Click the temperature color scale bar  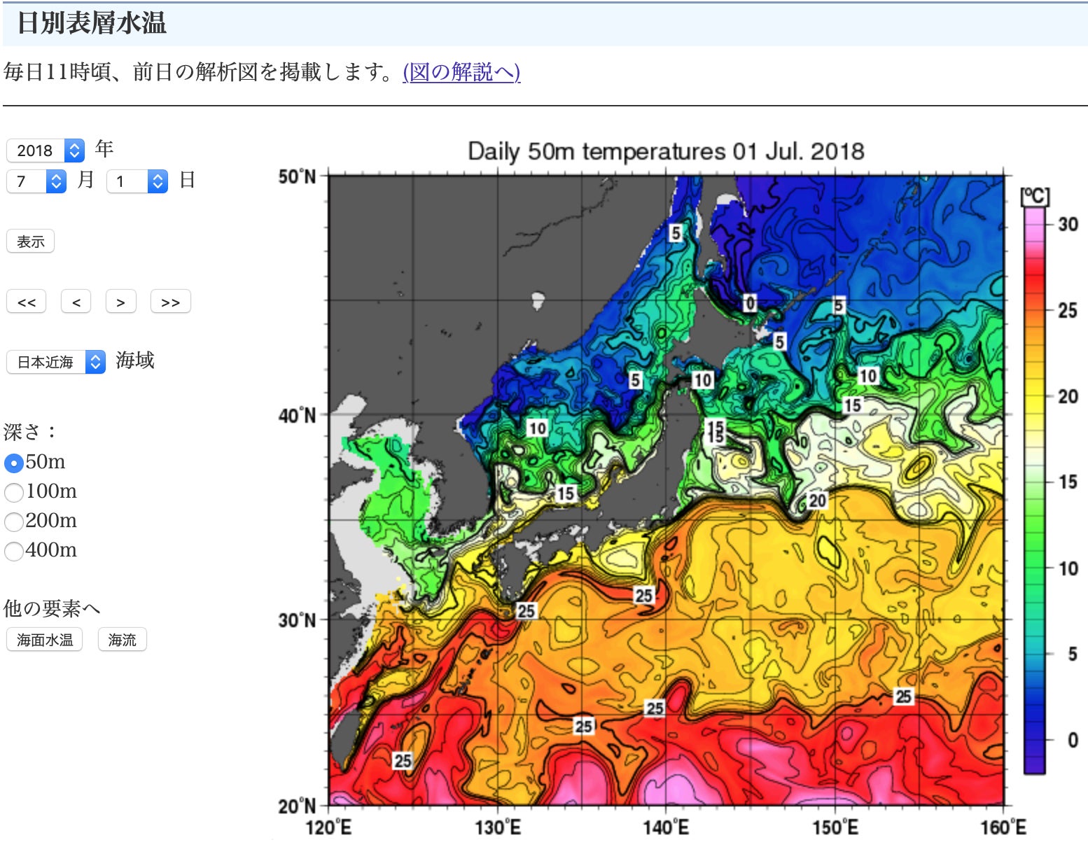pyautogui.click(x=1034, y=490)
